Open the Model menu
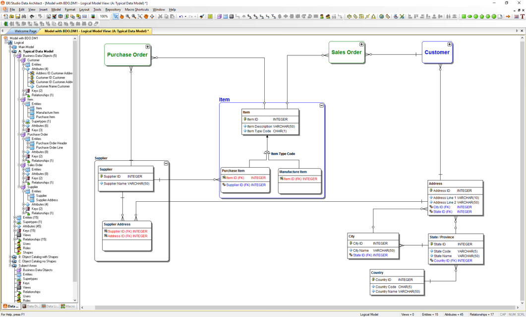526x317 pixels. [x=56, y=9]
